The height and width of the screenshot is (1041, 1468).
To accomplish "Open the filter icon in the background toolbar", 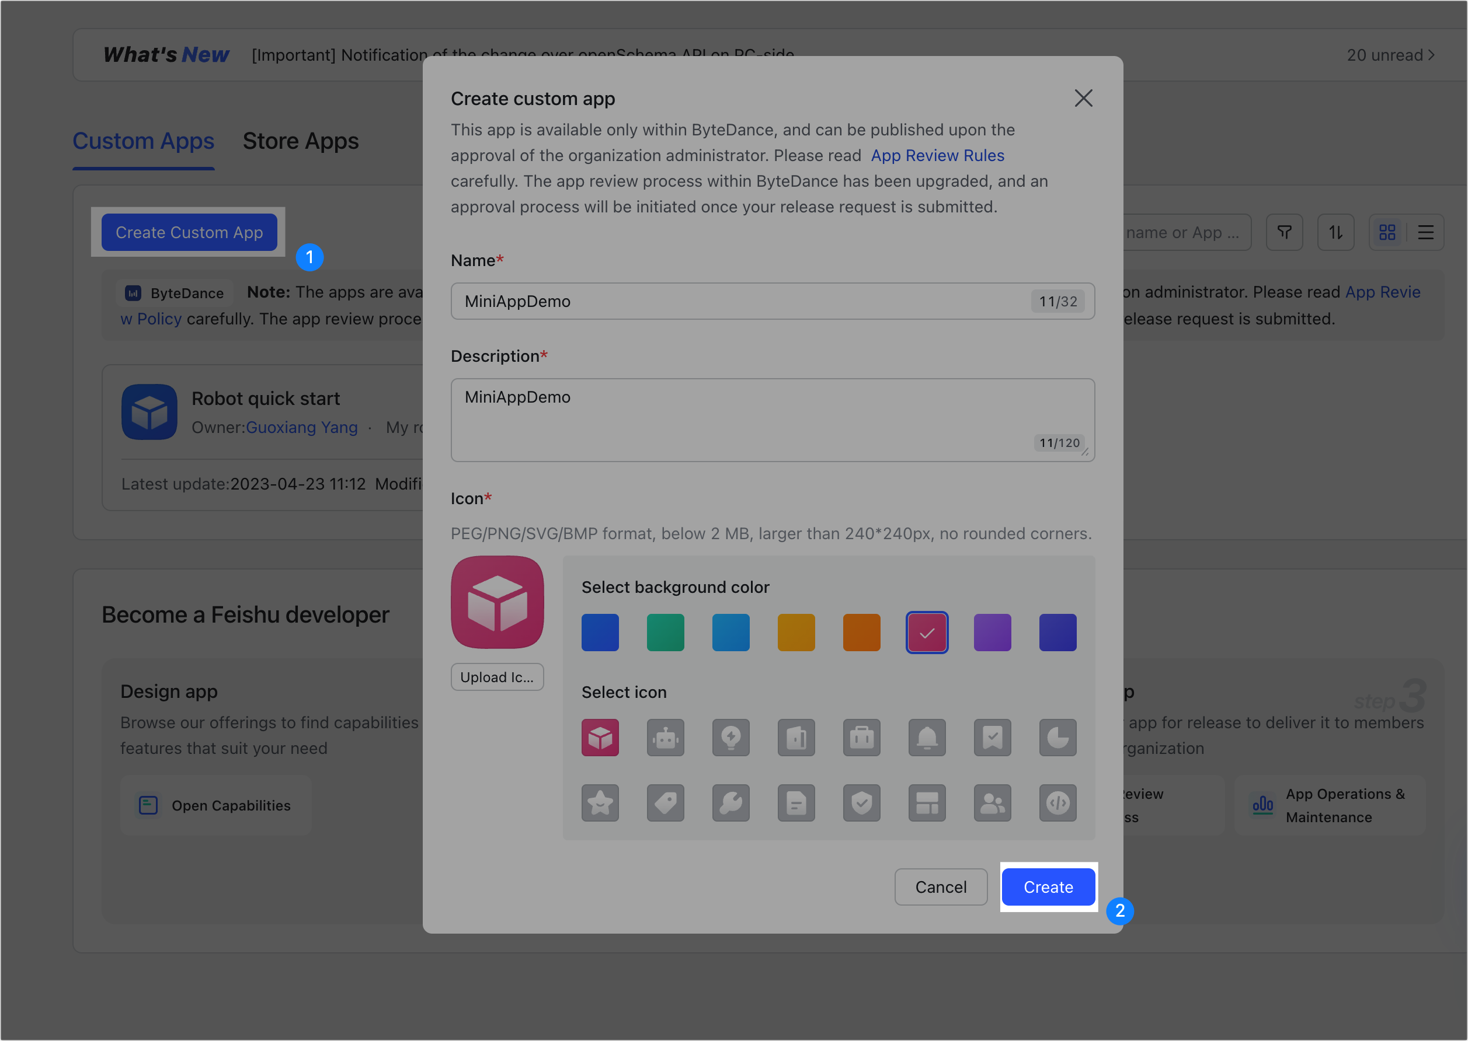I will [x=1284, y=232].
